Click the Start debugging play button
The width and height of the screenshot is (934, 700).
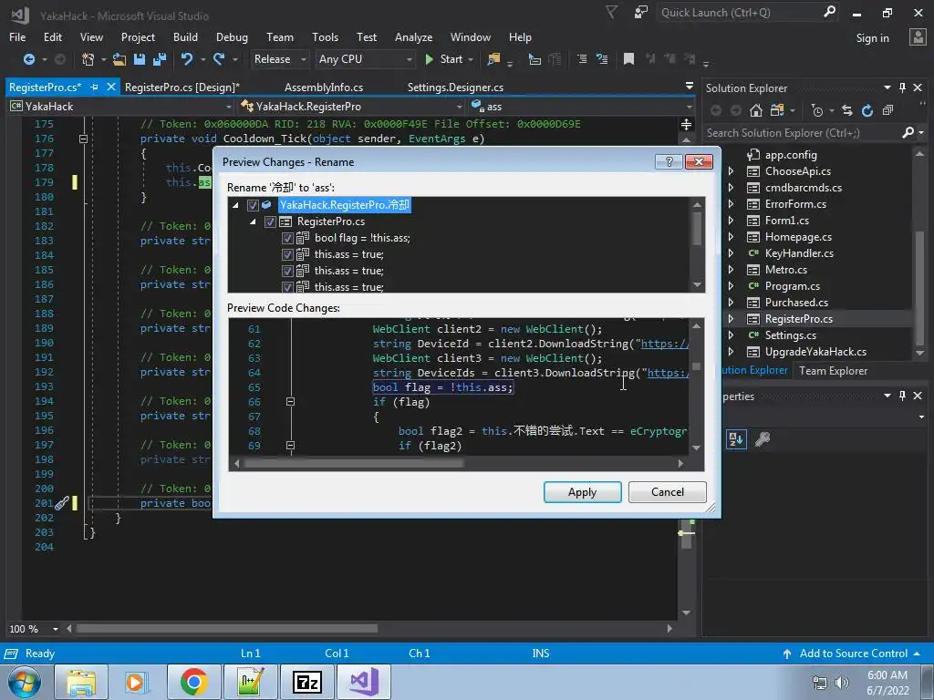coord(429,59)
